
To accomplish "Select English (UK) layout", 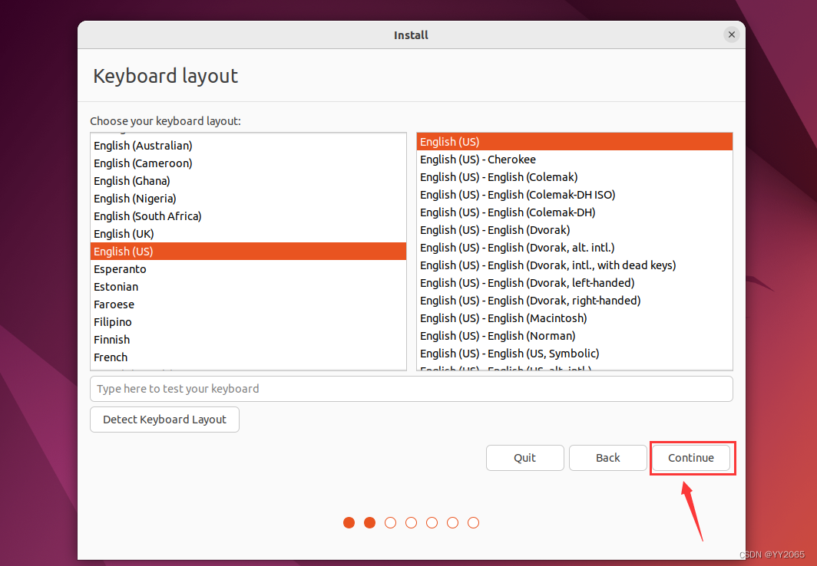I will coord(248,234).
